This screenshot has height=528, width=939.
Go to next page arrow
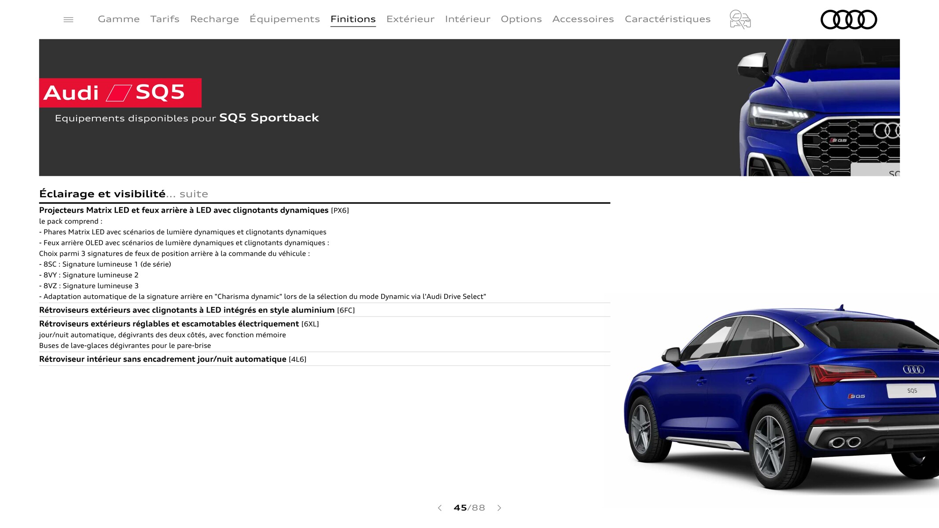coord(499,508)
